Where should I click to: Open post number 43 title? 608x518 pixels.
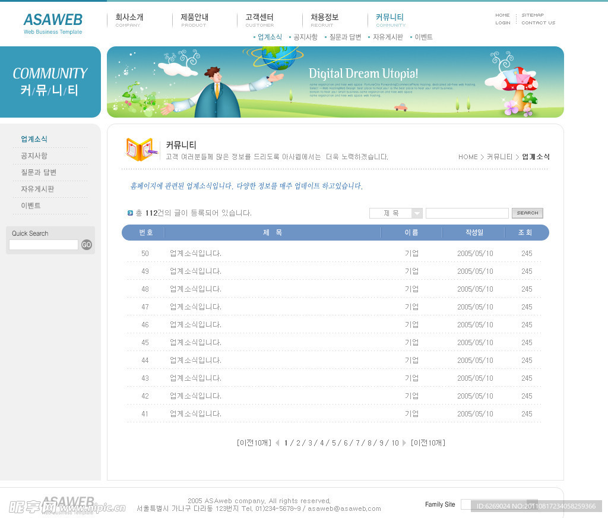(x=195, y=378)
